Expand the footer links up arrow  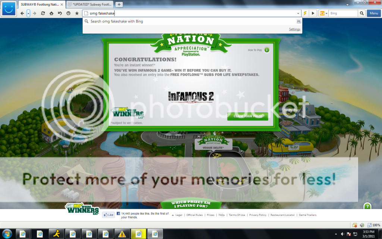click(173, 215)
